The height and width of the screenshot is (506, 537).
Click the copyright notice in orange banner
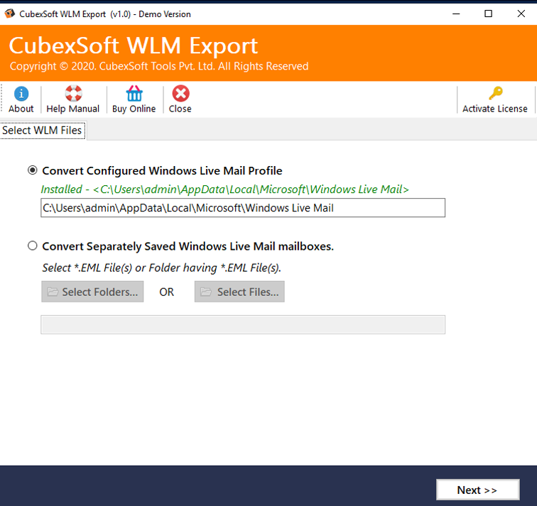(x=159, y=67)
